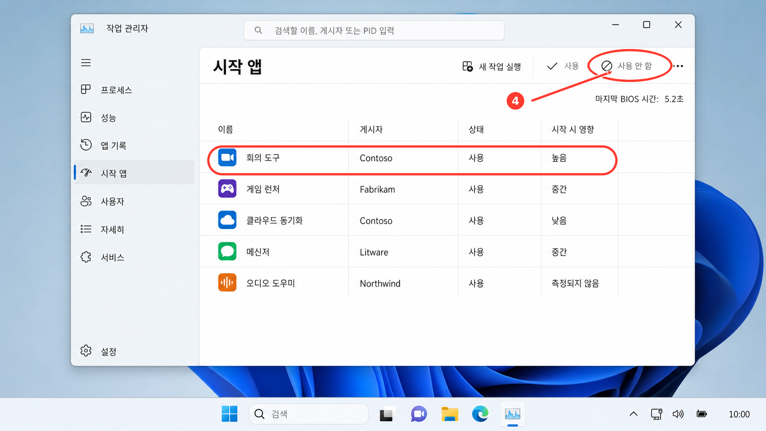Expand the hidden system tray icons
766x431 pixels.
click(x=634, y=414)
